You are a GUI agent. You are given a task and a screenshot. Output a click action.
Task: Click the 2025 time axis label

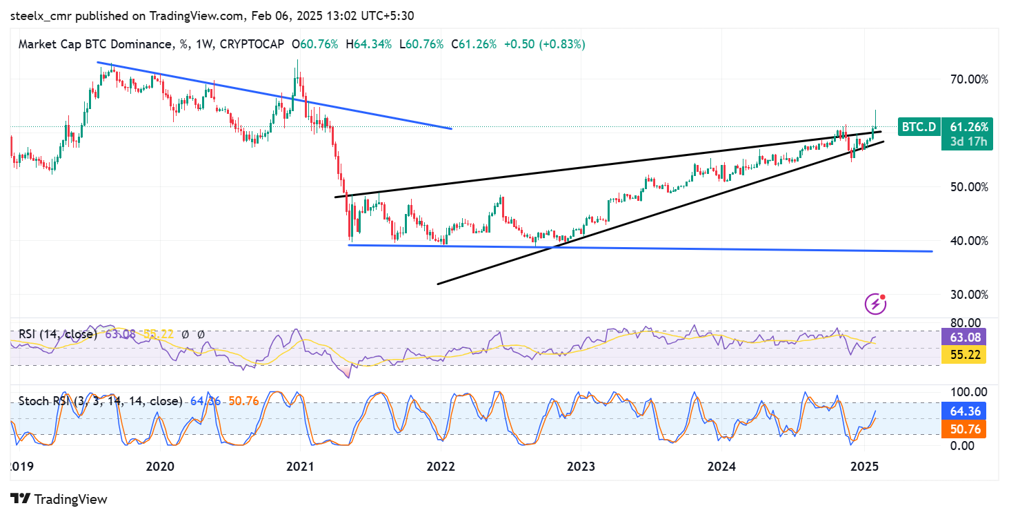coord(863,466)
